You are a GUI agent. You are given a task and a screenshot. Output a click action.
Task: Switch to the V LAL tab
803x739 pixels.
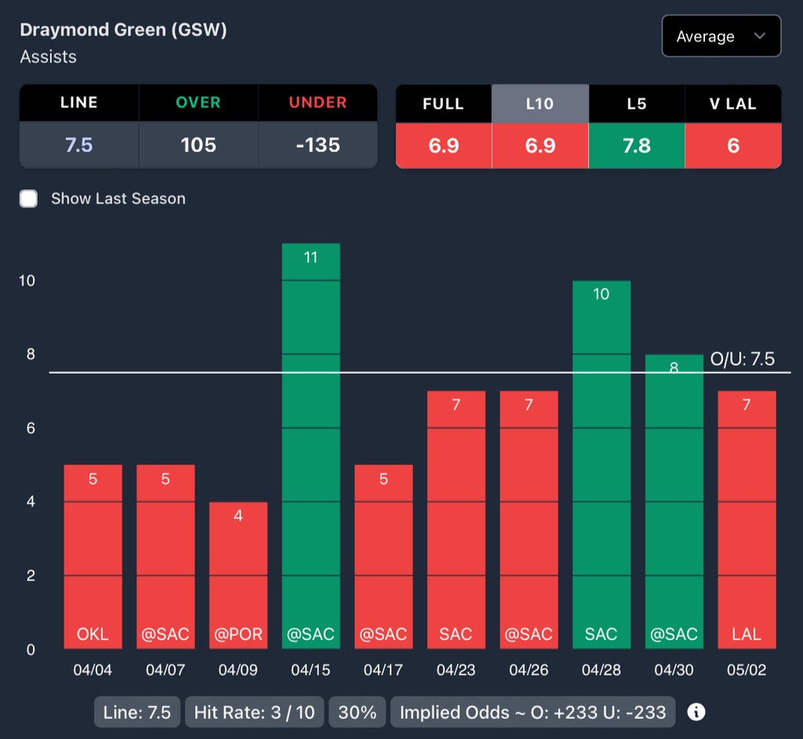[x=733, y=104]
